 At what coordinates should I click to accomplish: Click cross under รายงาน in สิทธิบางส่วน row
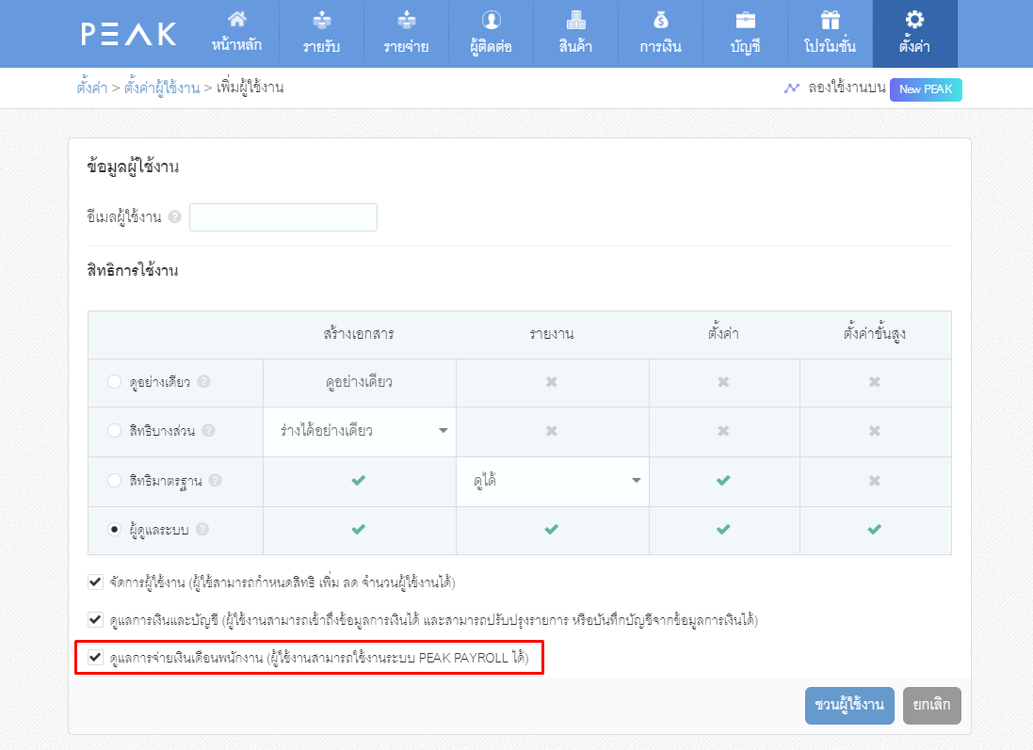coord(552,431)
